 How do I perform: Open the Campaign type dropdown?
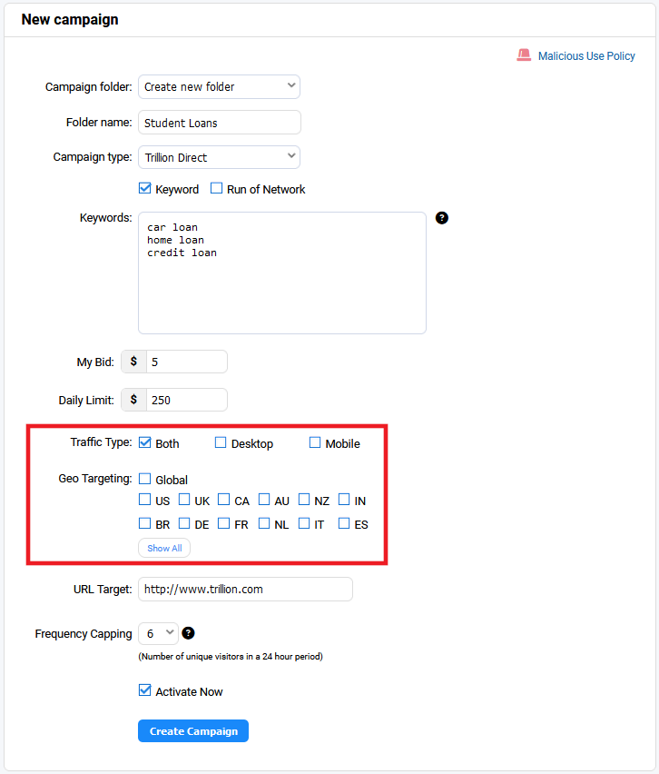point(219,157)
